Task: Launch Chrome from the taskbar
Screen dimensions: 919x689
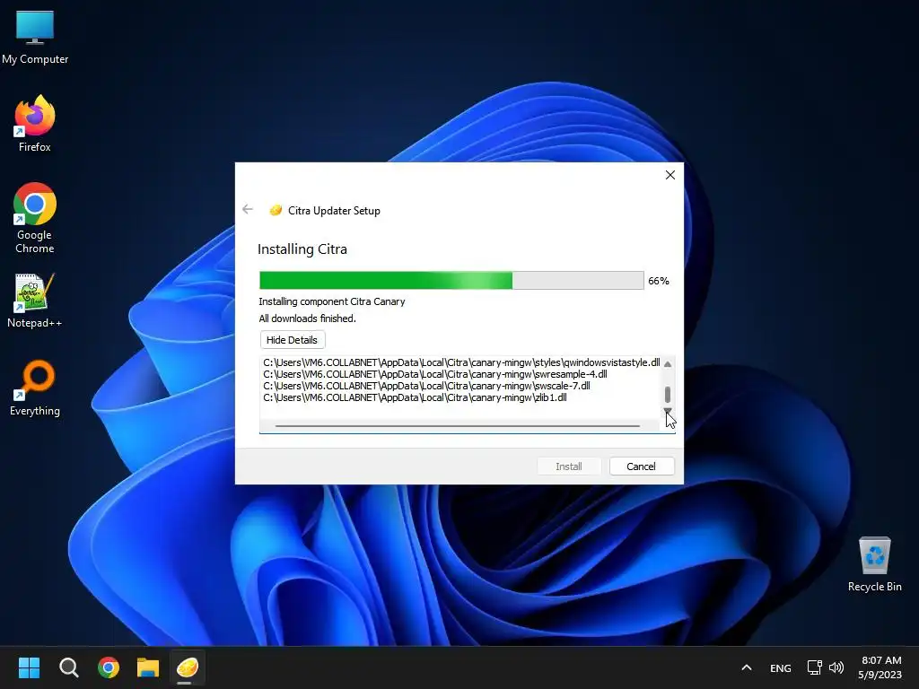Action: point(109,667)
